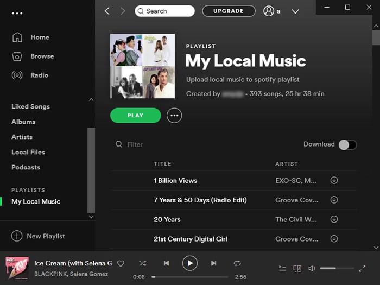Toggle shuffle playback
Viewport: 380px width, 285px height.
tap(142, 263)
